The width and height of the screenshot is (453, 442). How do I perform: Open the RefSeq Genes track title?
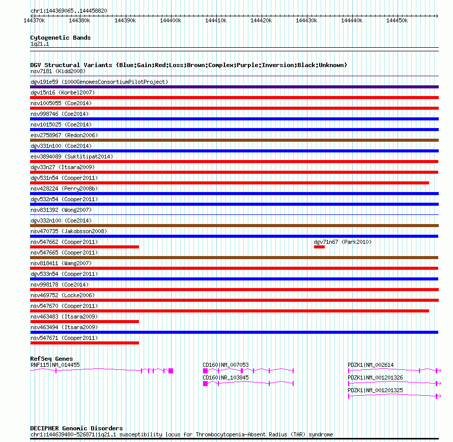click(x=52, y=359)
